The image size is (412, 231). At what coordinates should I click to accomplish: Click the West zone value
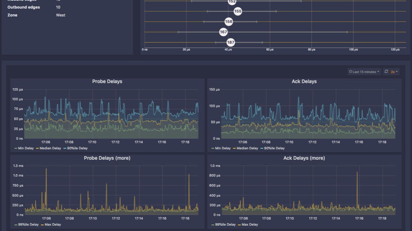pyautogui.click(x=61, y=15)
